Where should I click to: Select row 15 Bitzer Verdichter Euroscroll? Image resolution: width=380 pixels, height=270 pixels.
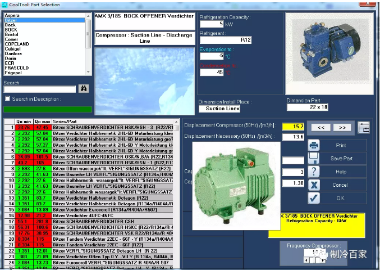click(89, 210)
